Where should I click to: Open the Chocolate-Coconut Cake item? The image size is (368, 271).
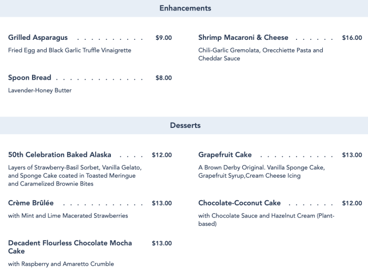[240, 203]
